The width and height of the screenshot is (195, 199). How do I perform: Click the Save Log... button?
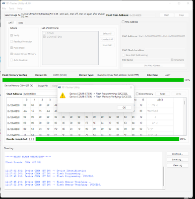click(178, 160)
